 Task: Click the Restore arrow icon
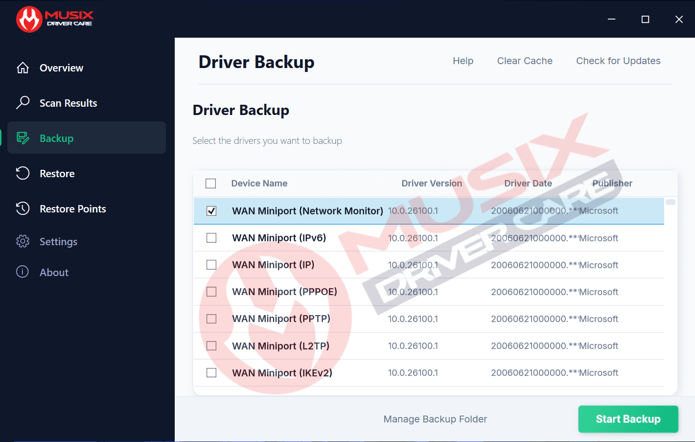[x=23, y=173]
